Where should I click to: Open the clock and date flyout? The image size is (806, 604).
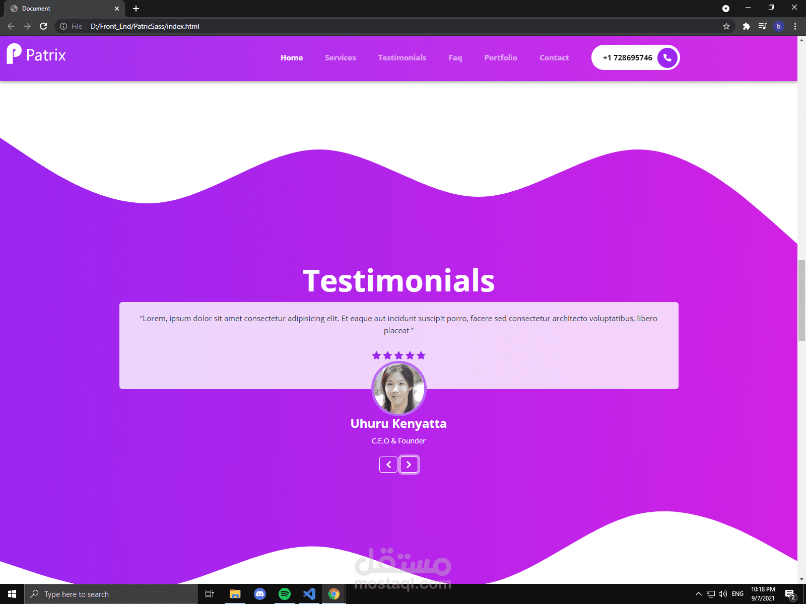tap(763, 594)
